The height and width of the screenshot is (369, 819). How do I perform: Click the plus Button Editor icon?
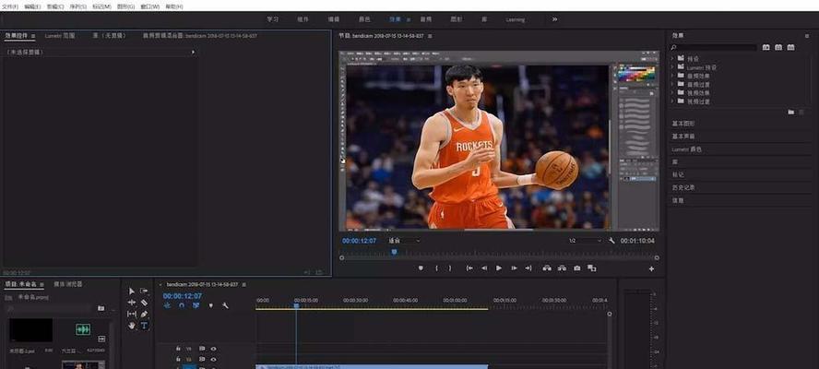point(651,268)
